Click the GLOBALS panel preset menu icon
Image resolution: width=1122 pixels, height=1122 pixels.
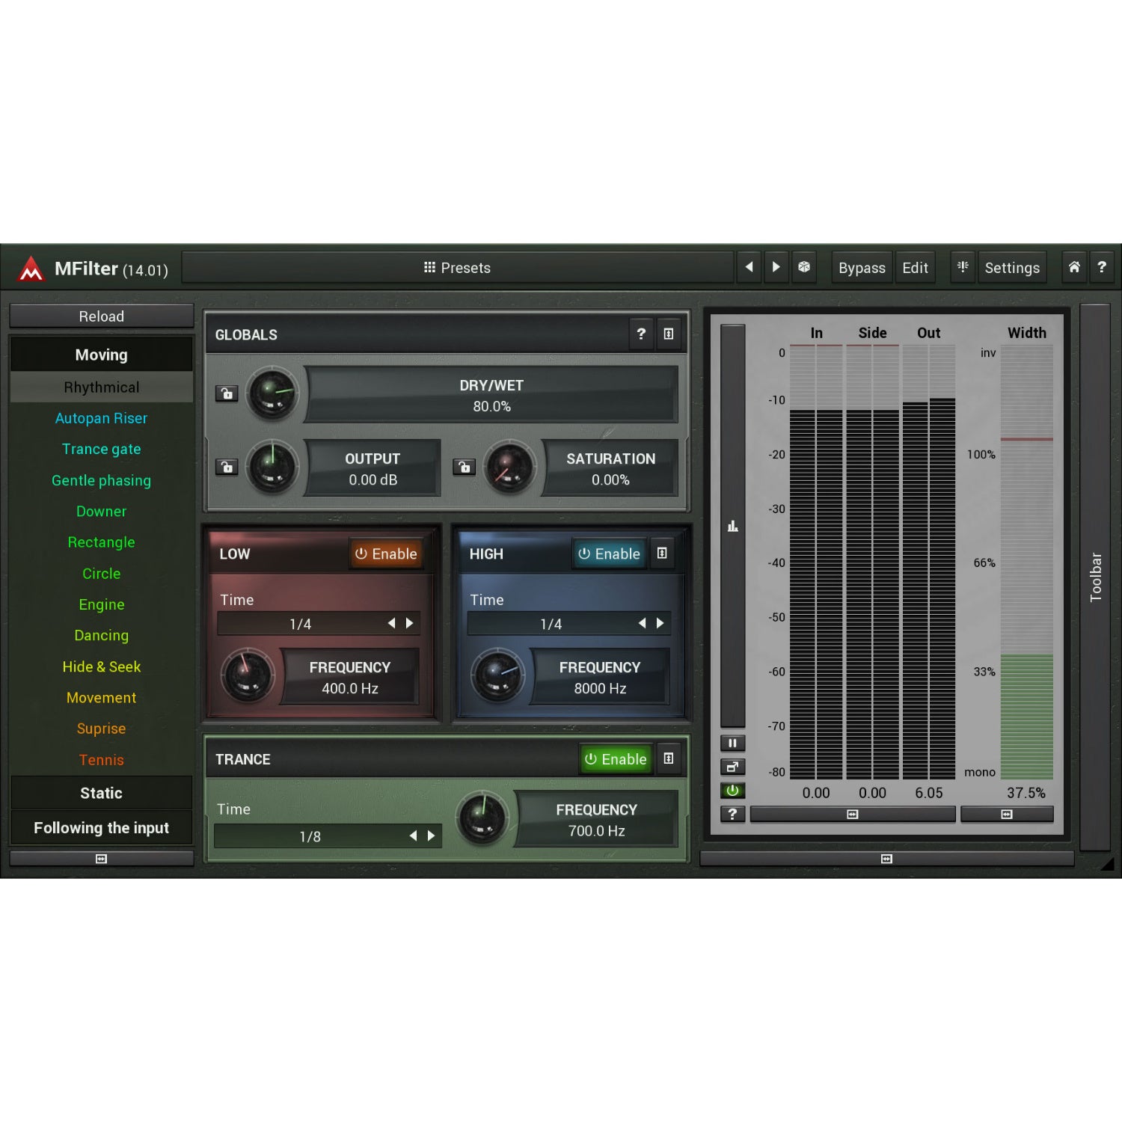(669, 334)
